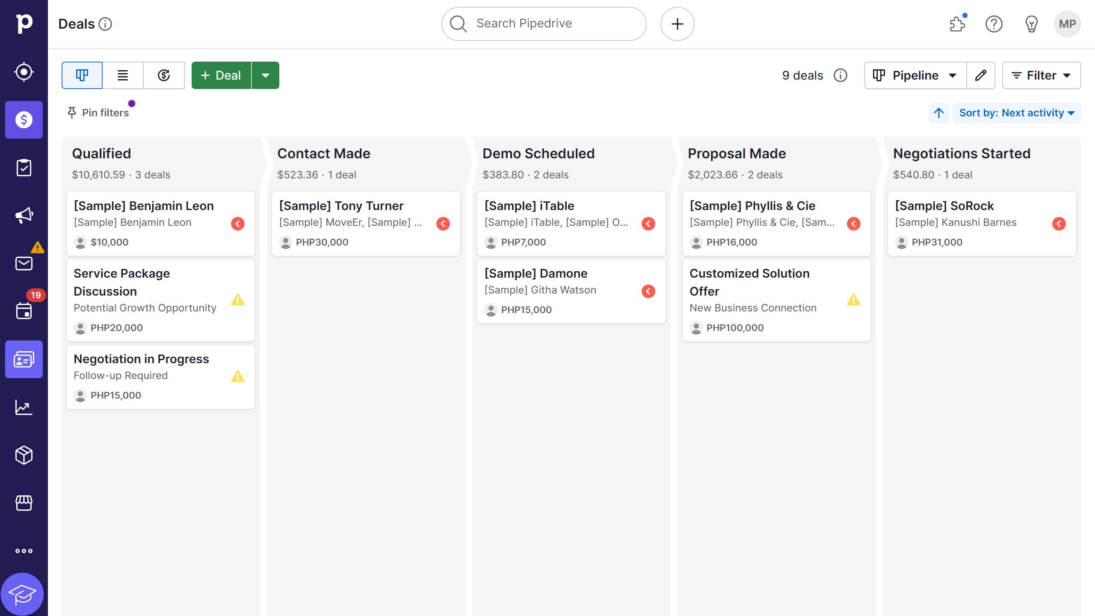The height and width of the screenshot is (616, 1095).
Task: Click the green + Deal button
Action: pos(221,75)
